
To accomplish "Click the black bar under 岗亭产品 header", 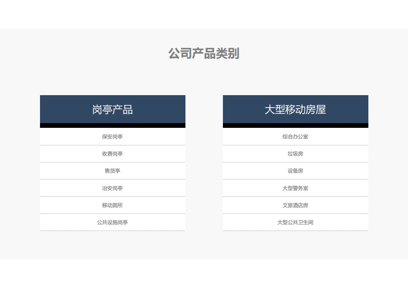I will tap(112, 125).
